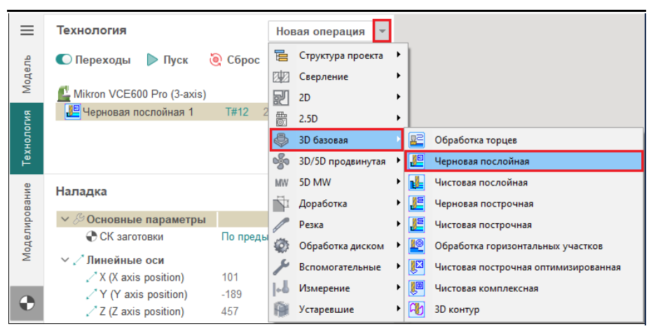658x331 pixels.
Task: Open the Новая операция dropdown arrow
Action: pyautogui.click(x=382, y=31)
